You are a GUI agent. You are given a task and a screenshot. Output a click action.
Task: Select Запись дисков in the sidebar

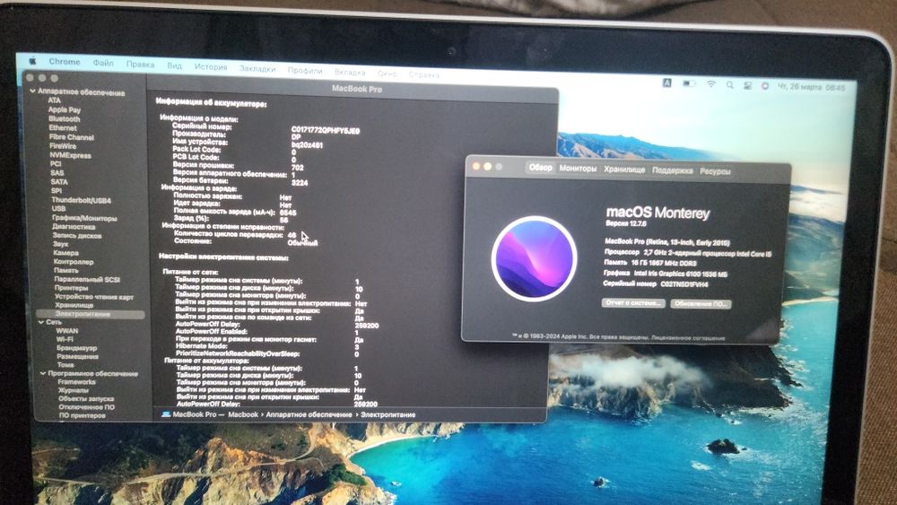(77, 235)
